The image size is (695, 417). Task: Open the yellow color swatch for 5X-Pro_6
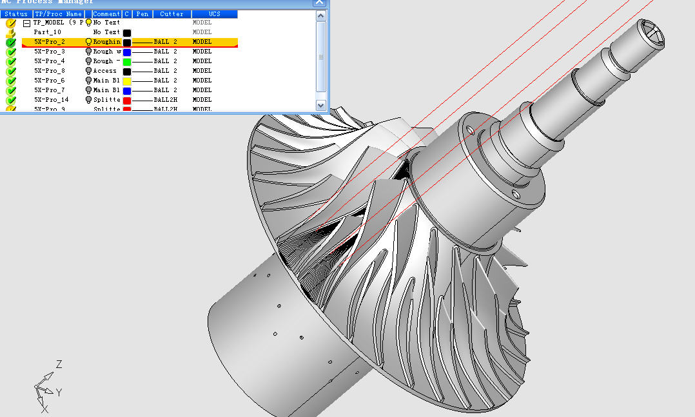[x=127, y=82]
